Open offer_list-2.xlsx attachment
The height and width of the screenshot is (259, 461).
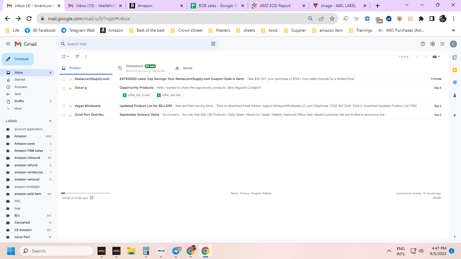(x=136, y=95)
